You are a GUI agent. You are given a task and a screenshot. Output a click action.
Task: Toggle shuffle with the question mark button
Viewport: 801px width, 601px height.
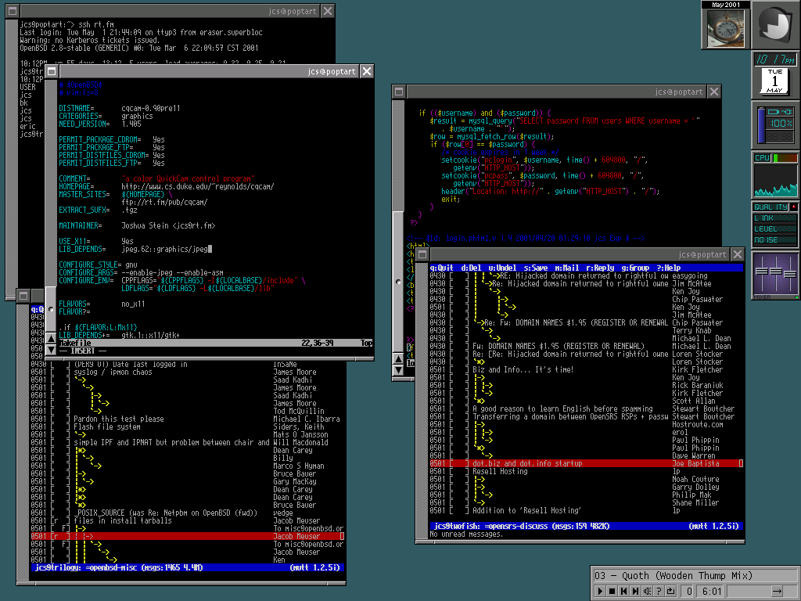659,591
